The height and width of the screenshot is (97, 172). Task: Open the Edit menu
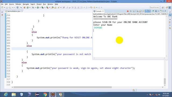pyautogui.click(x=6, y=4)
